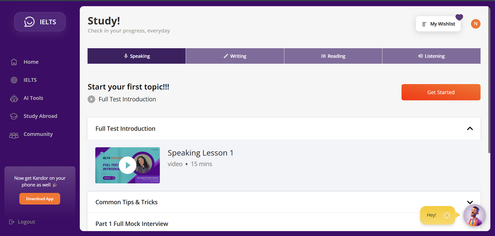Viewport: 495px width, 236px height.
Task: Click the IELTS target icon in sidebar
Action: [x=14, y=80]
